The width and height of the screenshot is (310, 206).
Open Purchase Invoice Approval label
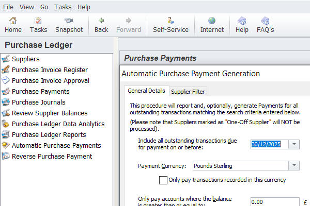click(51, 80)
